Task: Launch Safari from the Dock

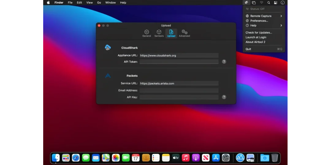Action: [76, 158]
